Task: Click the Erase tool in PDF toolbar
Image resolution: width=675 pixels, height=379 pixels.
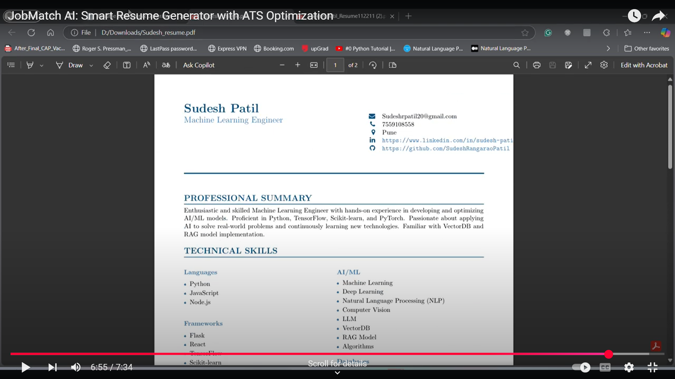Action: [107, 65]
